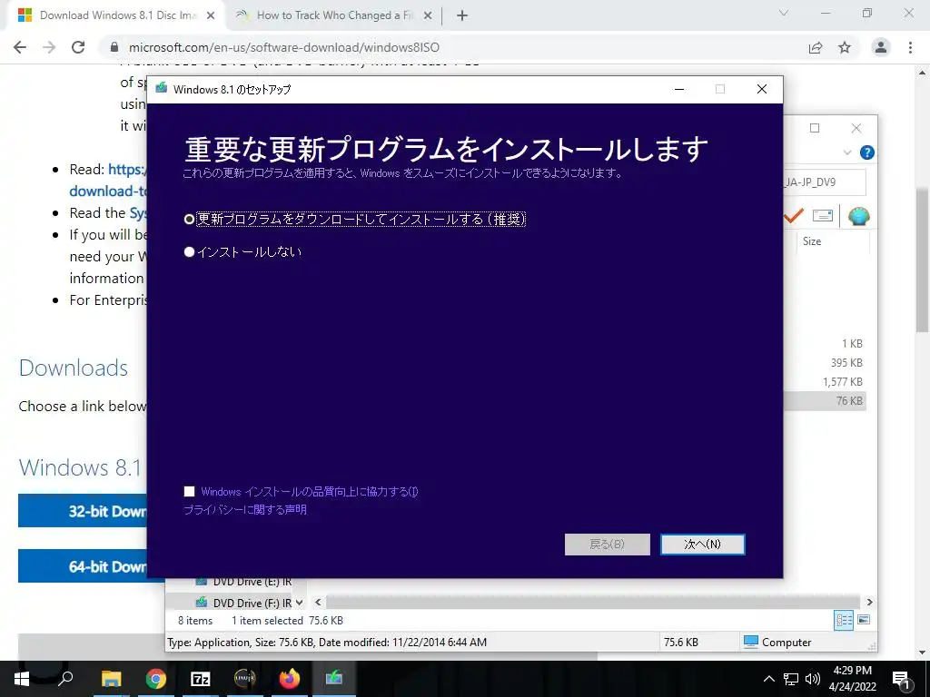Open taskbar search magnifier
This screenshot has width=930, height=697.
coord(65,678)
